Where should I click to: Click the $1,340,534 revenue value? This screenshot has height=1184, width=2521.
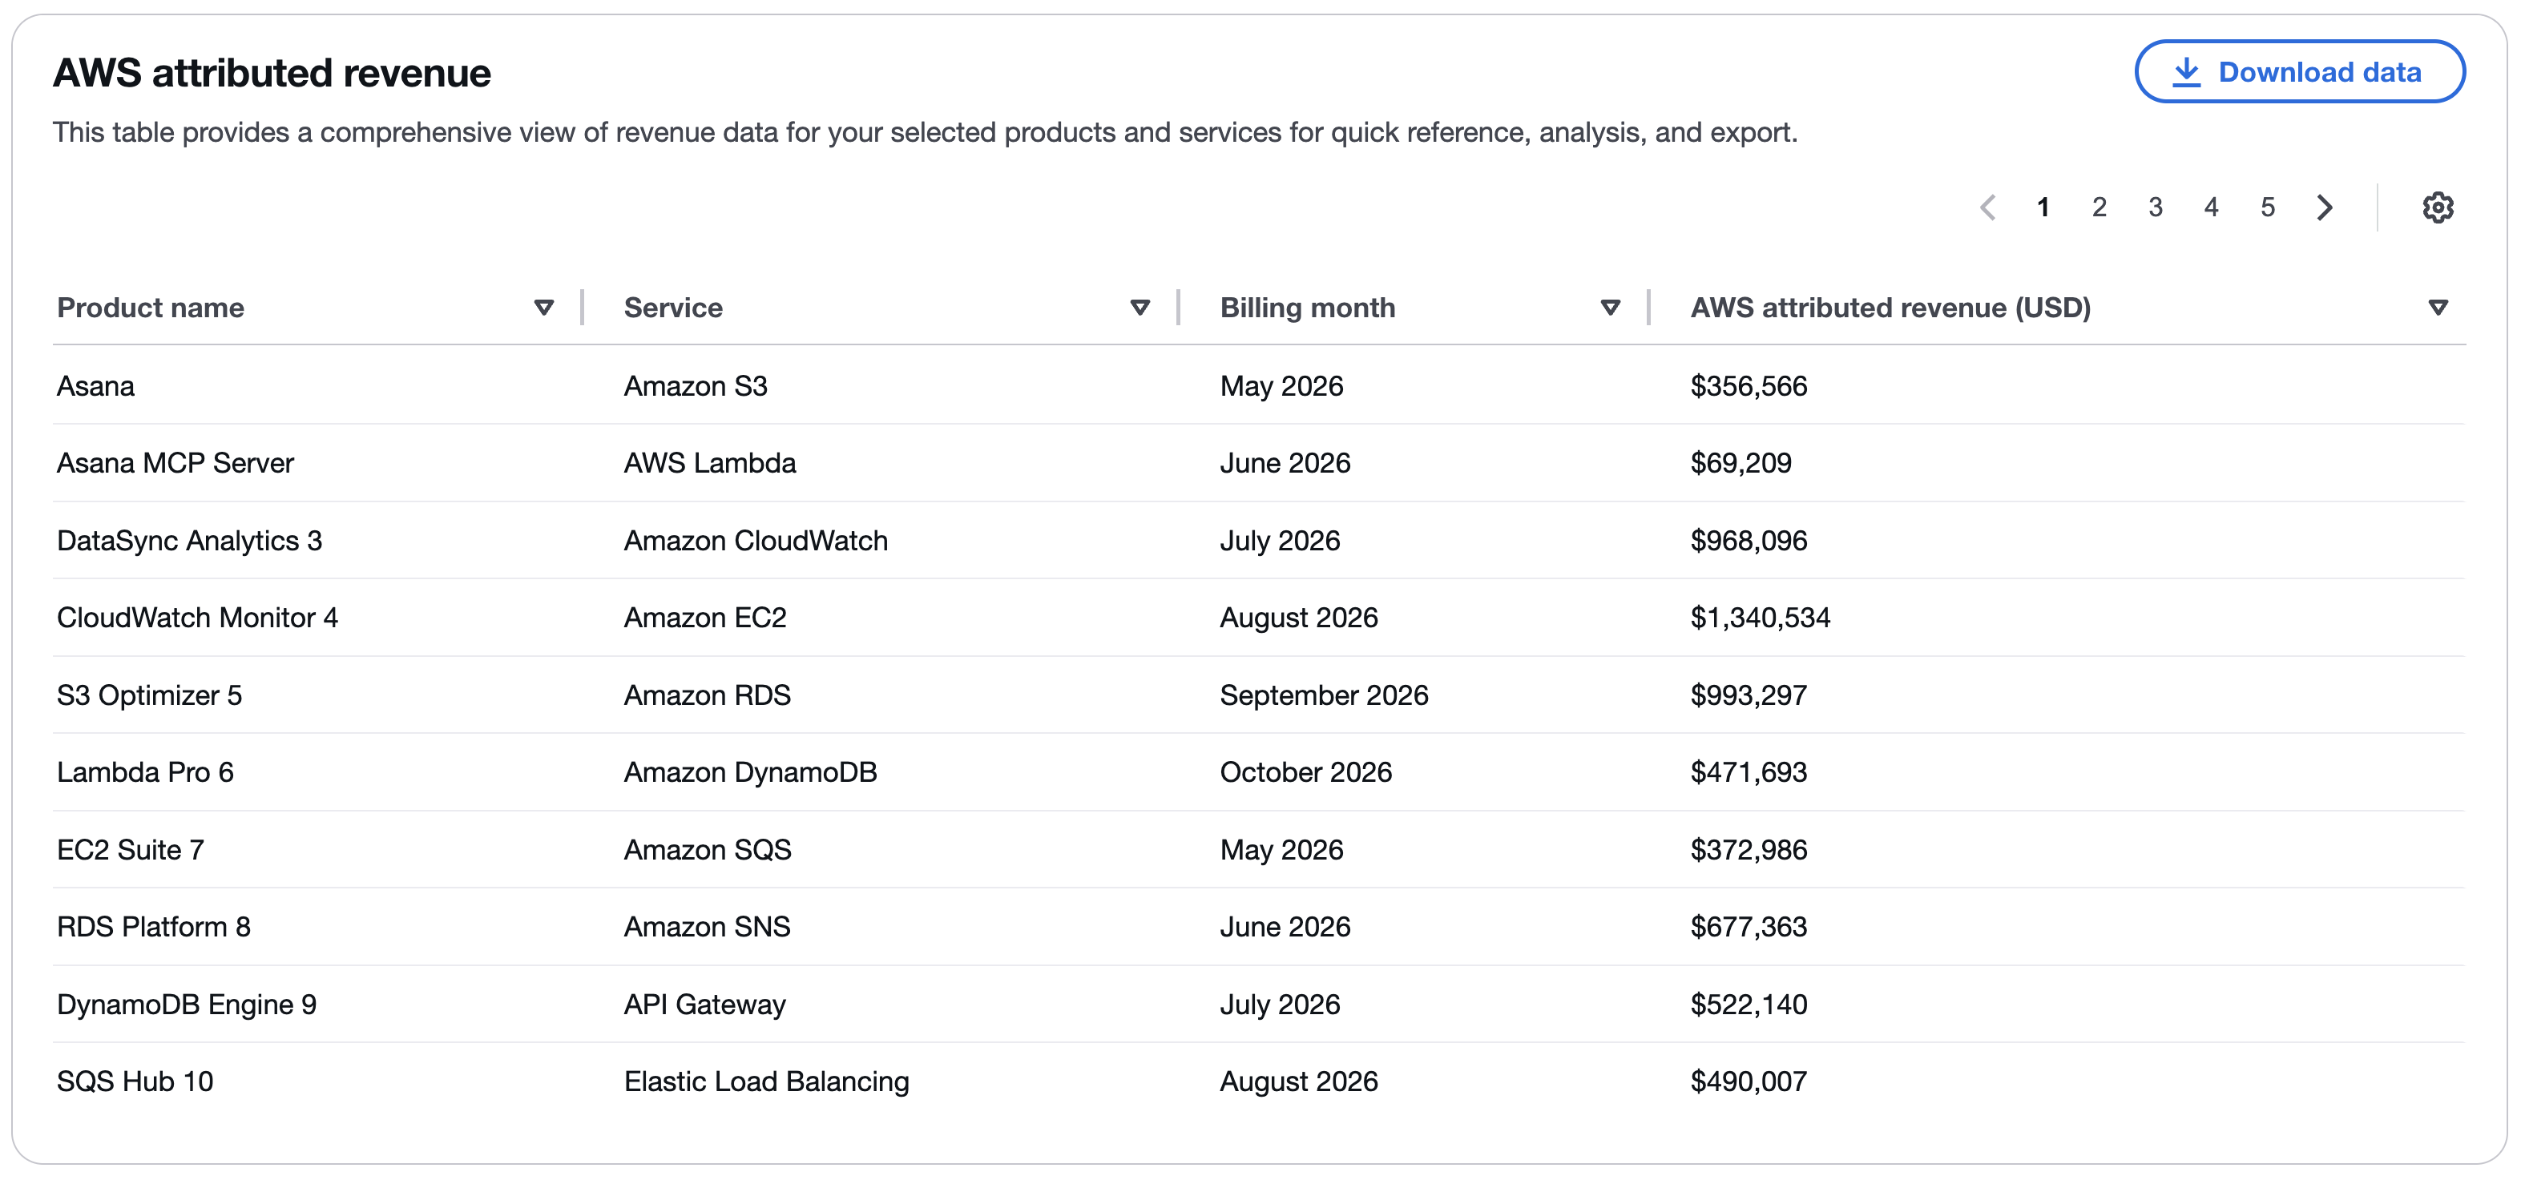pyautogui.click(x=1761, y=618)
